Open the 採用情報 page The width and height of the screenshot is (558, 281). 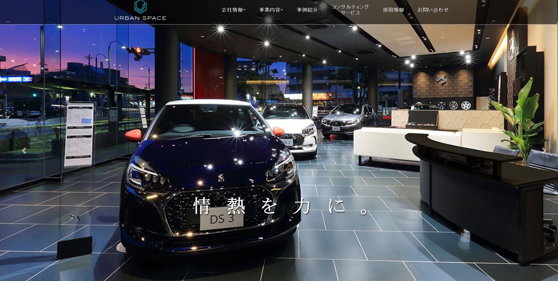coord(393,10)
